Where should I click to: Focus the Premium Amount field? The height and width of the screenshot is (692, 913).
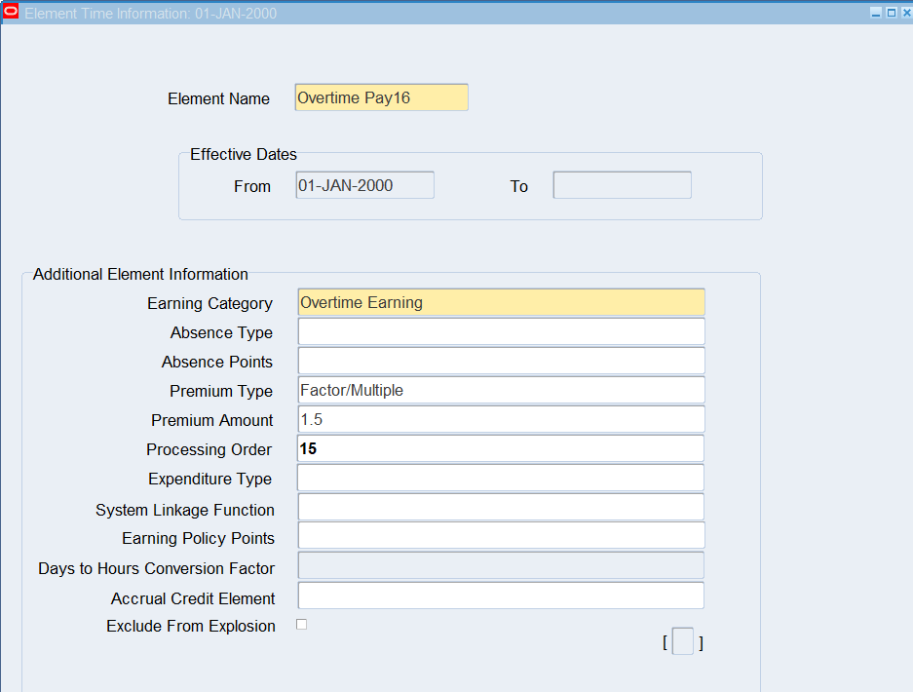point(501,419)
